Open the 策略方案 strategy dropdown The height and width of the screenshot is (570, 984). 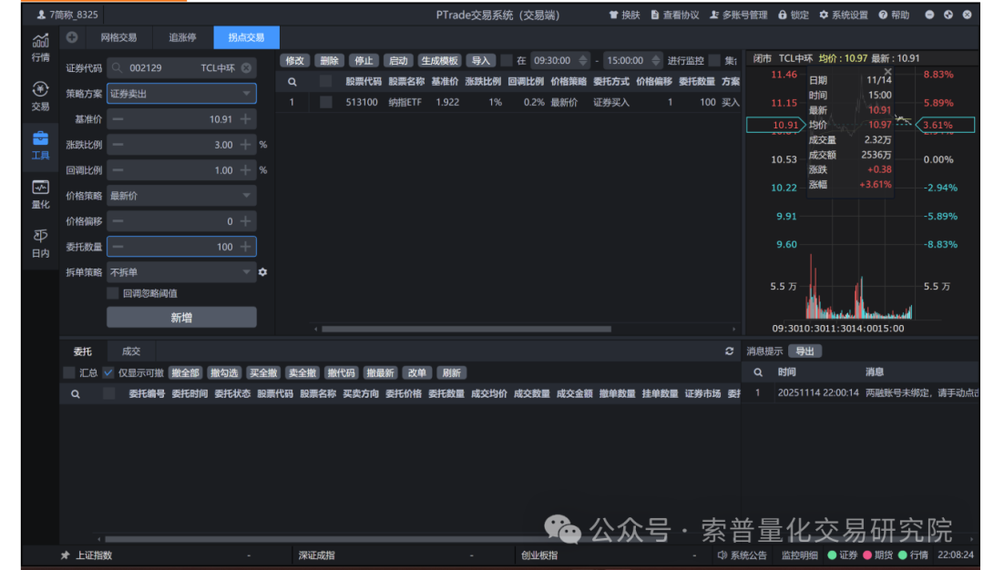point(248,93)
